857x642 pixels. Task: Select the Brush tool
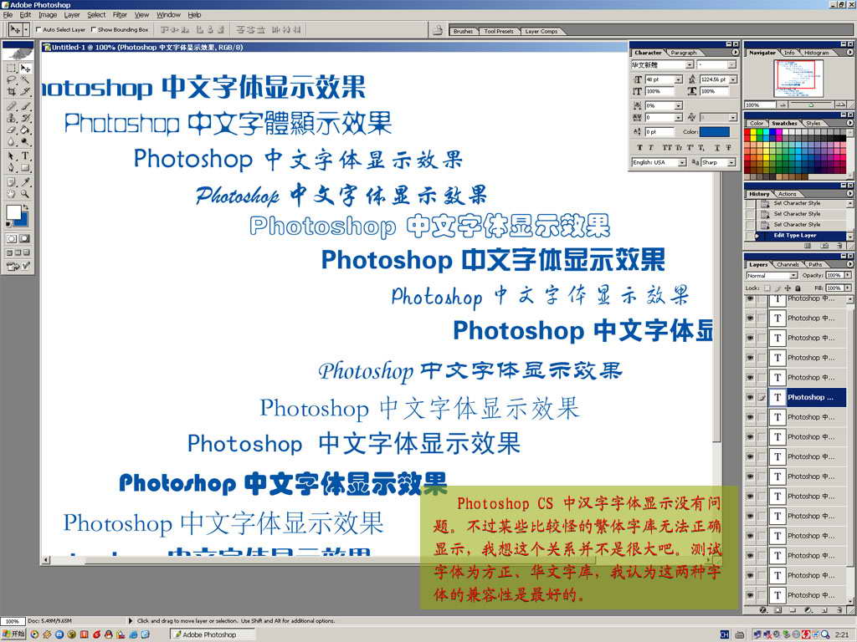25,106
